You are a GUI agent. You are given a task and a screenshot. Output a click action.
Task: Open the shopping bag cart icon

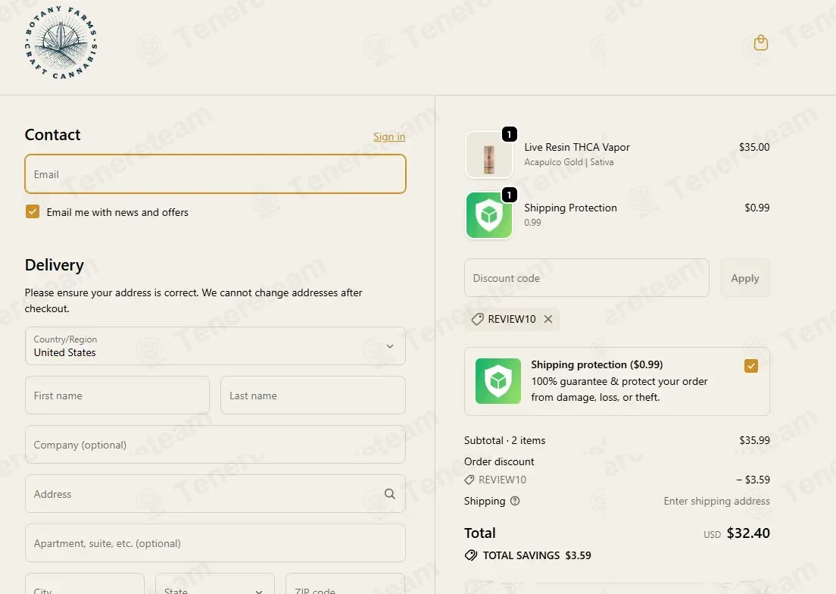tap(761, 42)
